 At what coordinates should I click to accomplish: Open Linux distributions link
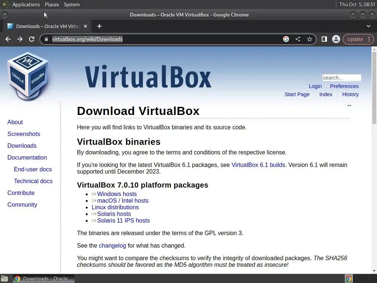115,207
